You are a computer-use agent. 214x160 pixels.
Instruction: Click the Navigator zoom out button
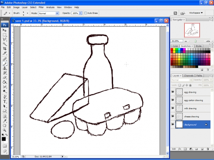point(185,41)
